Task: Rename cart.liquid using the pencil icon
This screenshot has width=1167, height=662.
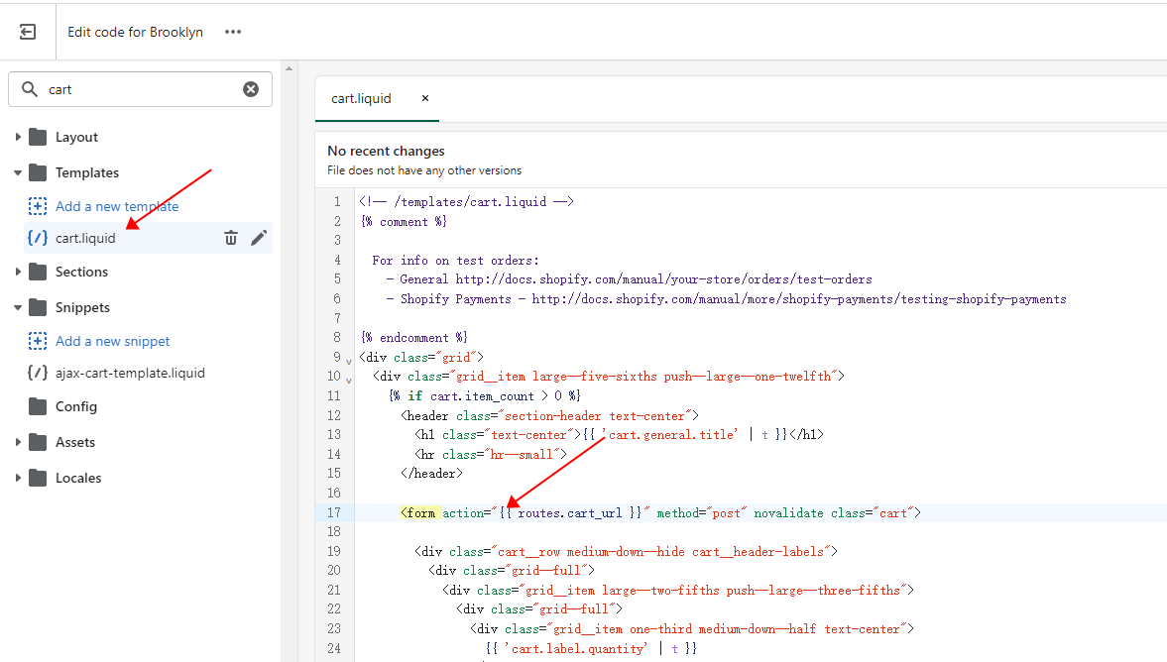Action: click(x=259, y=238)
